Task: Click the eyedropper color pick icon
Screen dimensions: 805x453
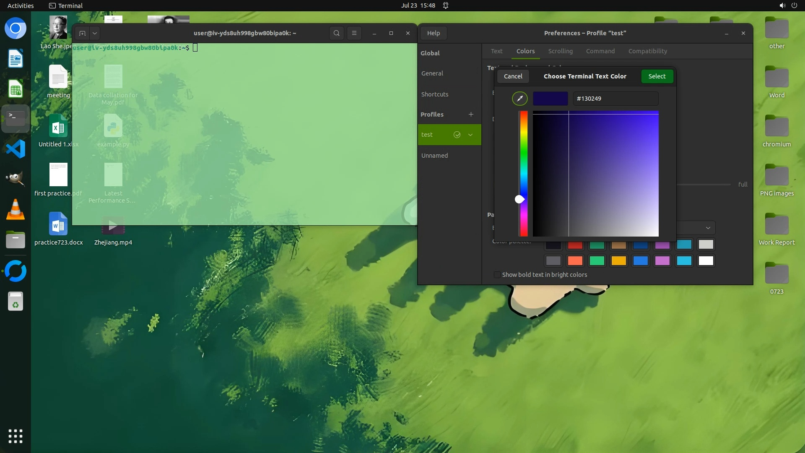Action: (x=520, y=99)
